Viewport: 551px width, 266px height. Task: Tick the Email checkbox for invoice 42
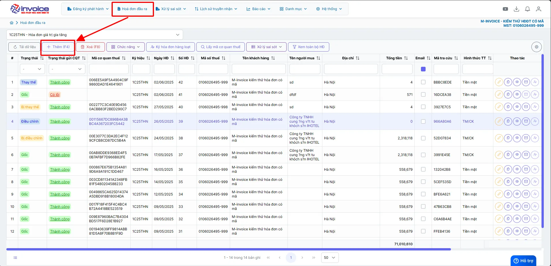click(423, 82)
